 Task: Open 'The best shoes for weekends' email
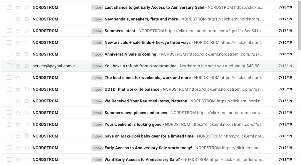click(148, 78)
